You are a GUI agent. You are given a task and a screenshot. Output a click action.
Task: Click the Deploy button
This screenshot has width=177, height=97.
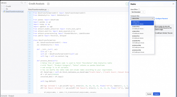[x=157, y=94]
